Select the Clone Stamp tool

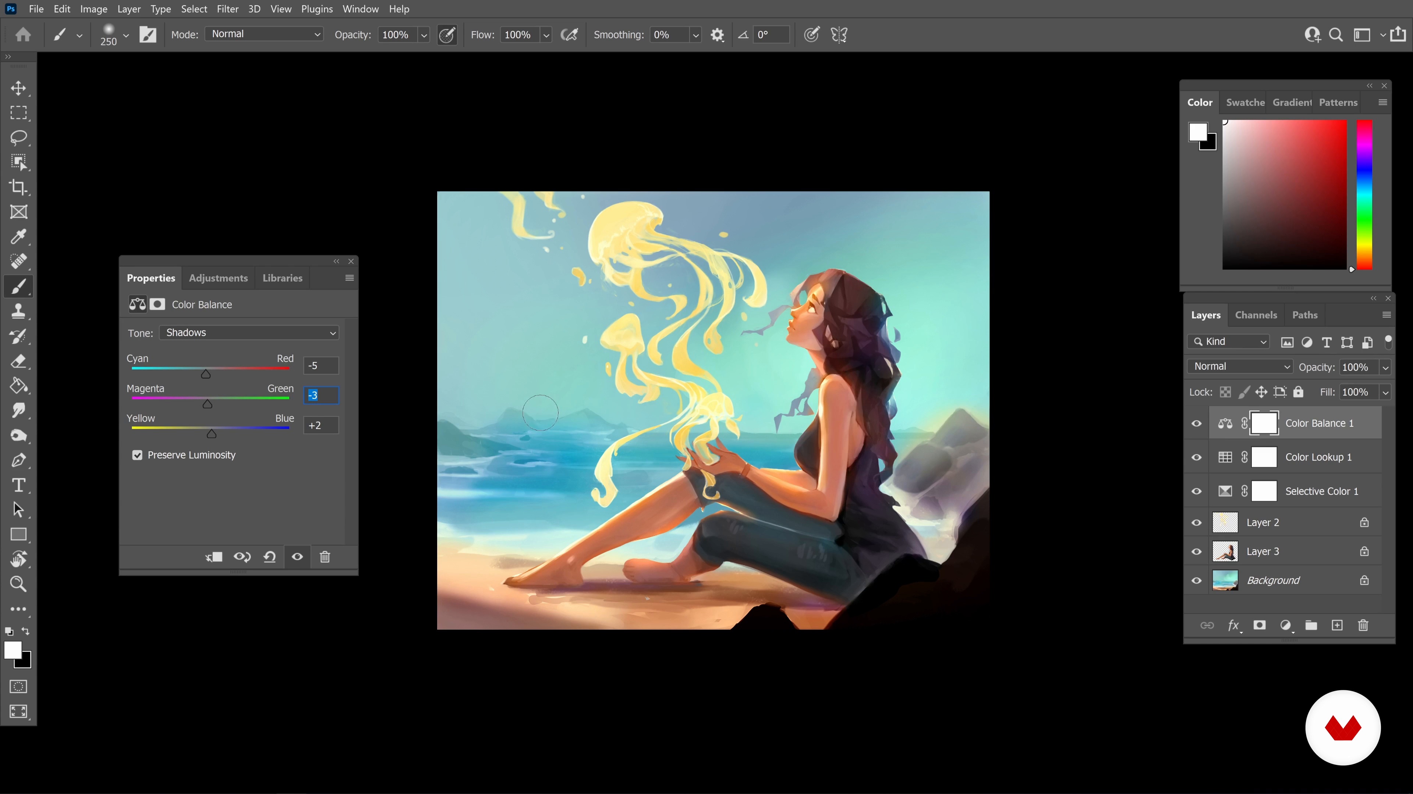pyautogui.click(x=19, y=311)
